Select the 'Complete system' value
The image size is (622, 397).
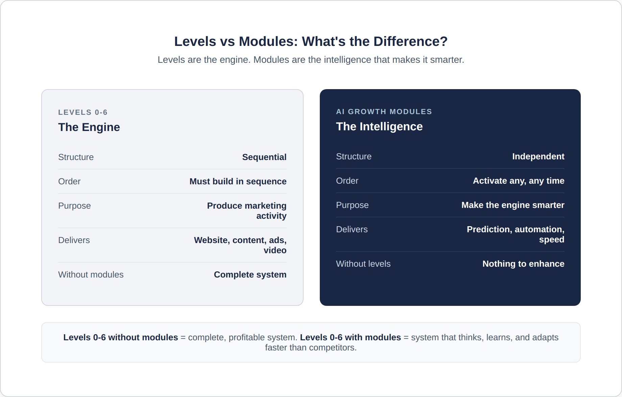coord(250,275)
